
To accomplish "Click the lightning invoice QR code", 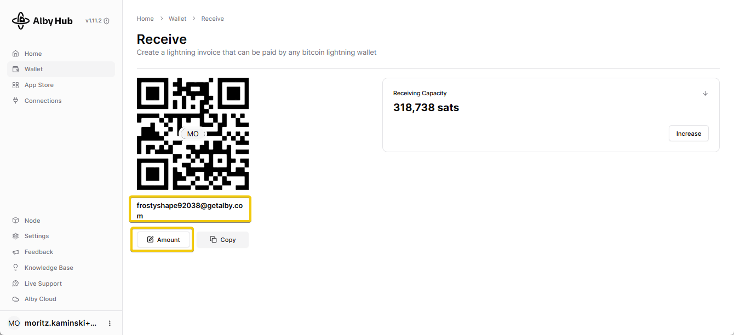I will pos(192,134).
